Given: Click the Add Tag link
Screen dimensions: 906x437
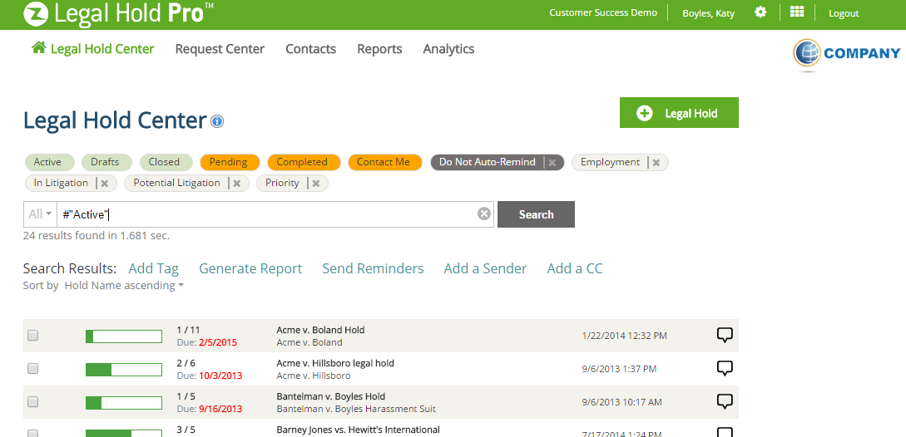Looking at the screenshot, I should (x=154, y=268).
